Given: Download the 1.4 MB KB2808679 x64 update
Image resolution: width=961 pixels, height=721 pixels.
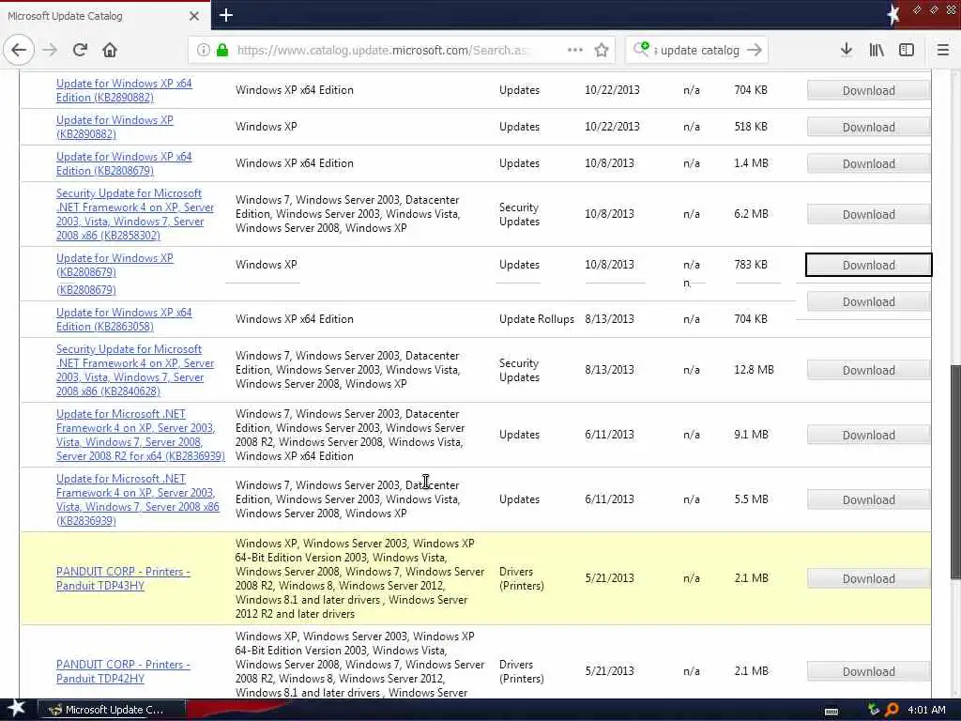Looking at the screenshot, I should pos(868,163).
